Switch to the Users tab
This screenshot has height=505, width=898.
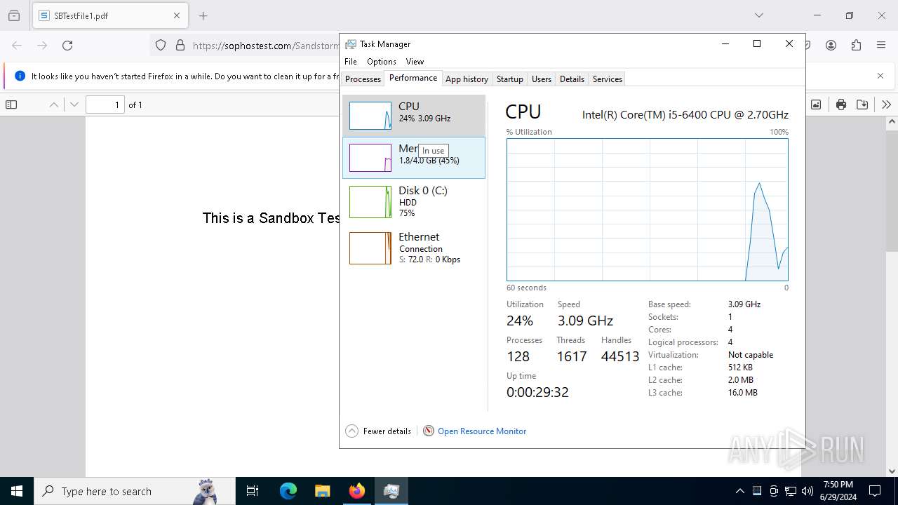point(542,79)
